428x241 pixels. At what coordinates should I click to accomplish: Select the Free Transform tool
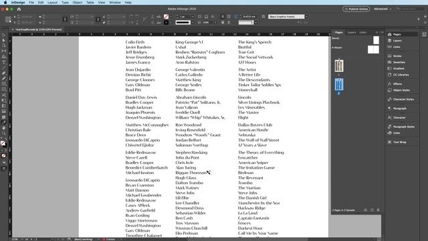tap(4, 100)
